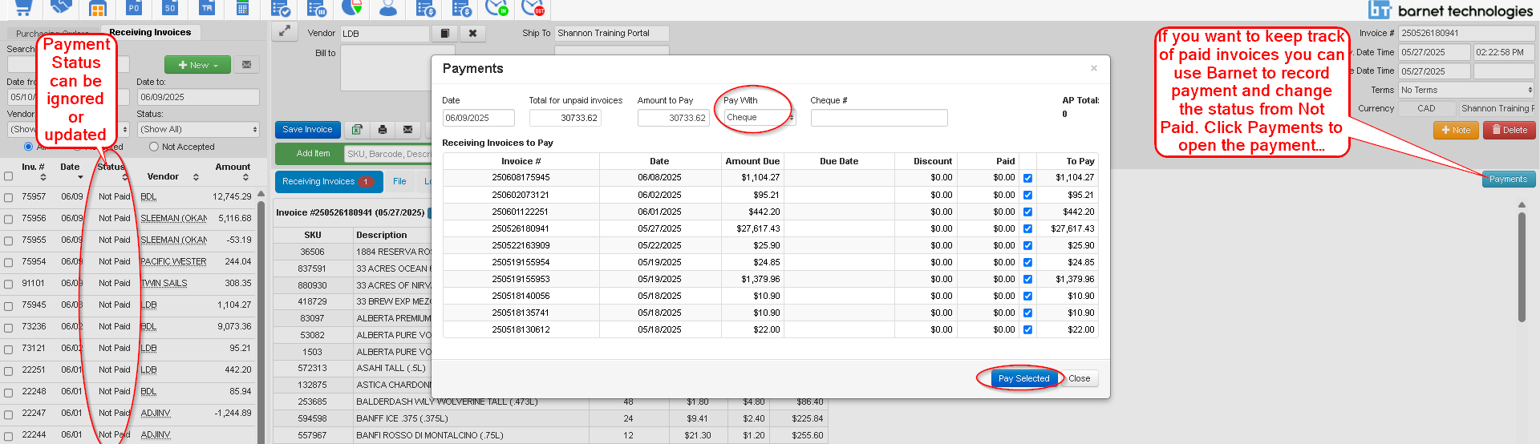Tick the select-all checkbox in invoice list header
The image size is (1540, 444).
pyautogui.click(x=8, y=176)
